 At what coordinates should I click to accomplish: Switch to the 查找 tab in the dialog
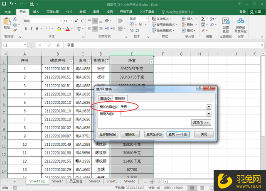105,98
